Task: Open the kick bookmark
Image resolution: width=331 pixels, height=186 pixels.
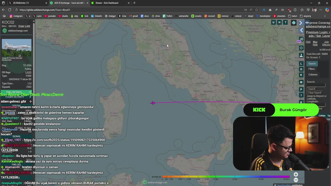Action: click(x=85, y=16)
